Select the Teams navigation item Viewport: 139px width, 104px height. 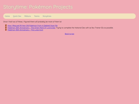coord(37,16)
